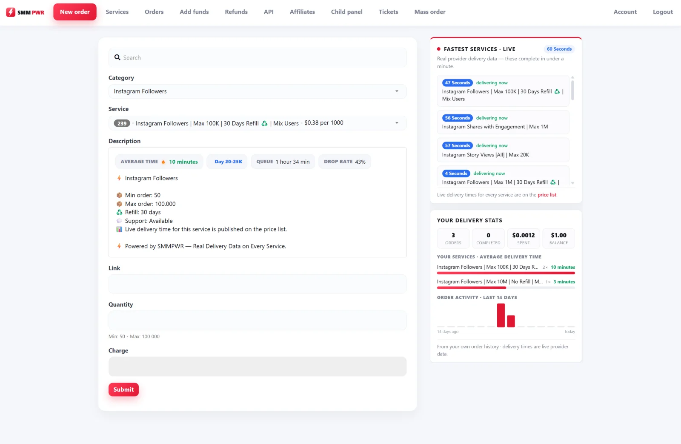Click the $0.0012 Spent stat box
The width and height of the screenshot is (681, 444).
point(524,238)
